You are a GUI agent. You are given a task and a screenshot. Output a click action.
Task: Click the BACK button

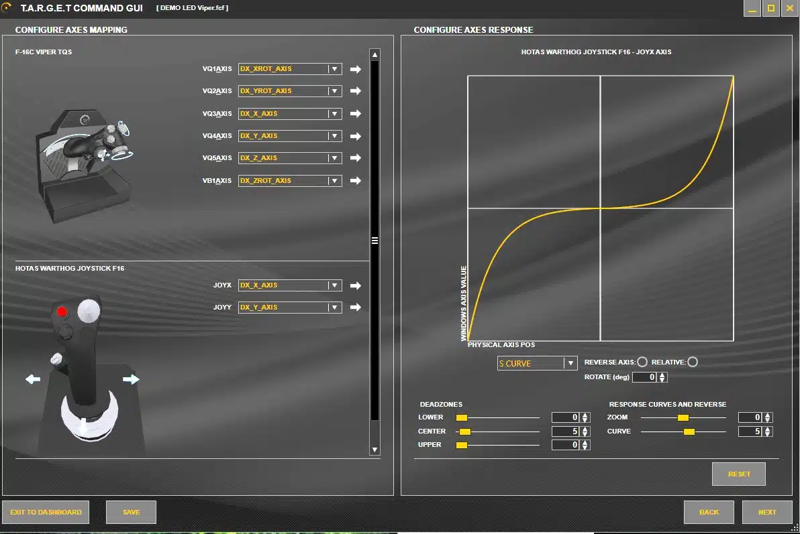click(709, 512)
